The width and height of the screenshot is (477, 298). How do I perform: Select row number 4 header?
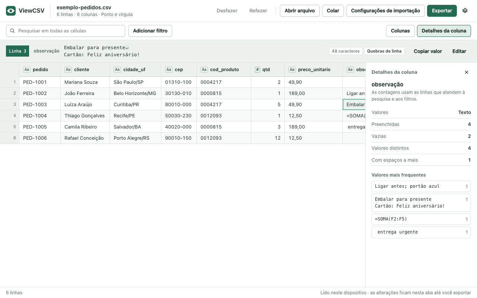click(x=10, y=116)
